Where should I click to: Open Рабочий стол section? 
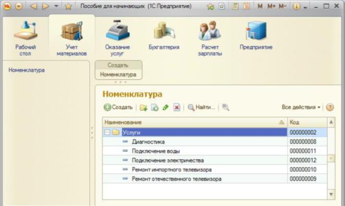[x=26, y=38]
